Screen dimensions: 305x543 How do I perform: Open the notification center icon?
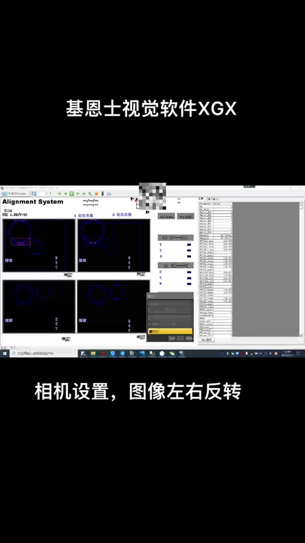[298, 353]
